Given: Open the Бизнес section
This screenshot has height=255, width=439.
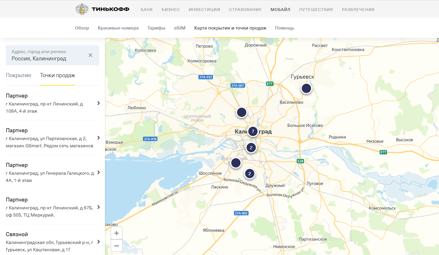Looking at the screenshot, I should pyautogui.click(x=171, y=9).
